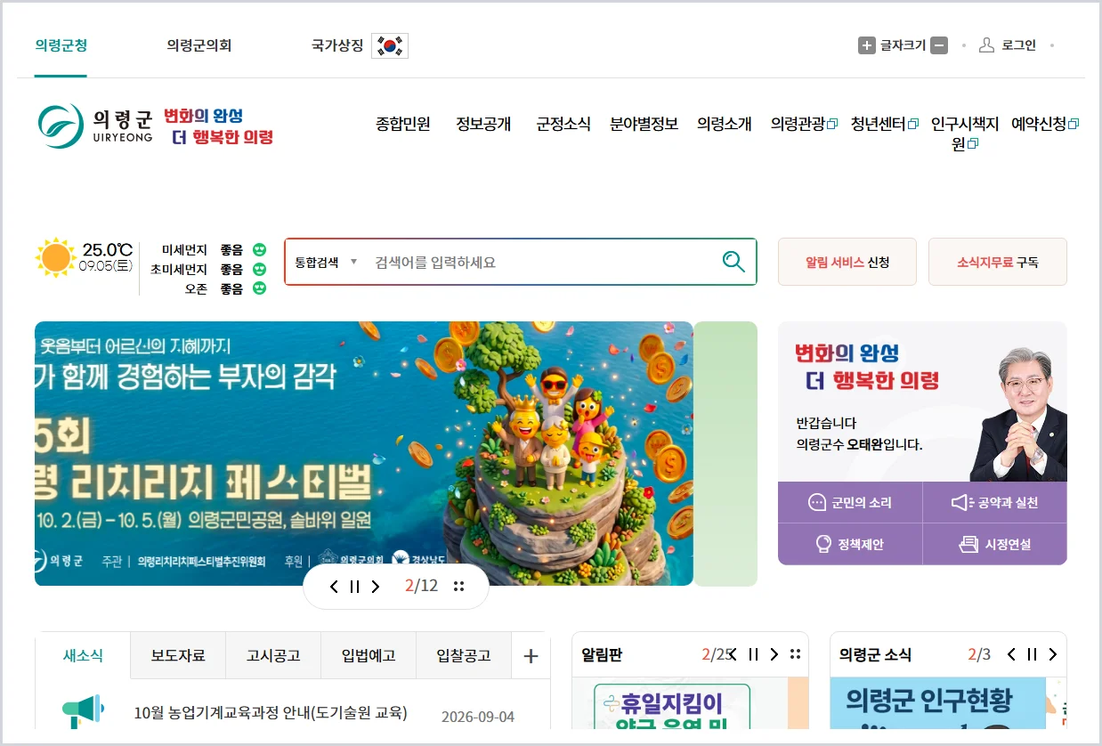Select the 의령군청 top tab
This screenshot has width=1102, height=746.
point(61,45)
